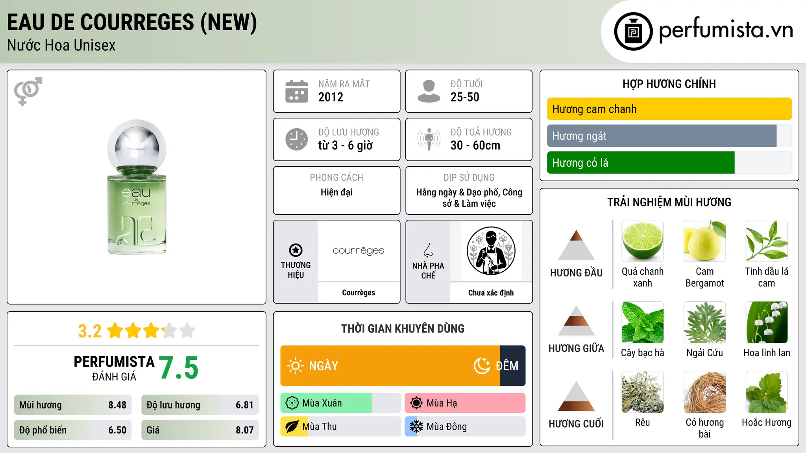The image size is (806, 453).
Task: Click the perfumer illustration above Chưa xác định
Action: click(491, 251)
